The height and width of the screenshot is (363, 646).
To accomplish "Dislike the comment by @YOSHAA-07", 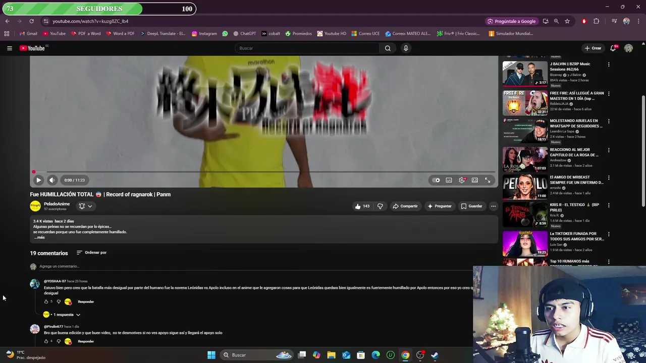I will click(x=59, y=301).
